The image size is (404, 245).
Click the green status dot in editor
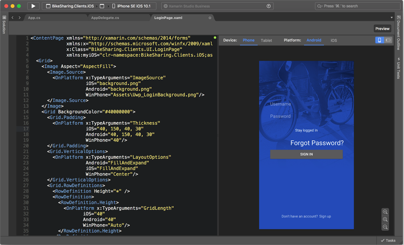tap(215, 37)
